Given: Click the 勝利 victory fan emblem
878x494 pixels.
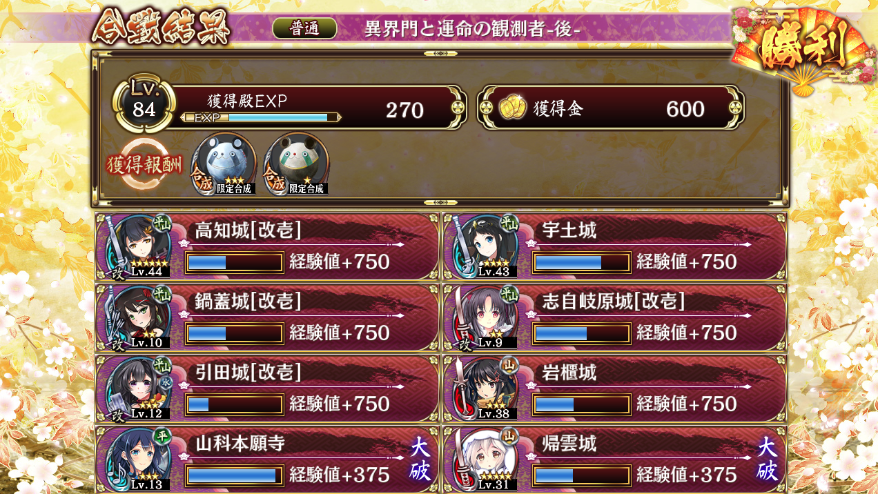Looking at the screenshot, I should 803,50.
